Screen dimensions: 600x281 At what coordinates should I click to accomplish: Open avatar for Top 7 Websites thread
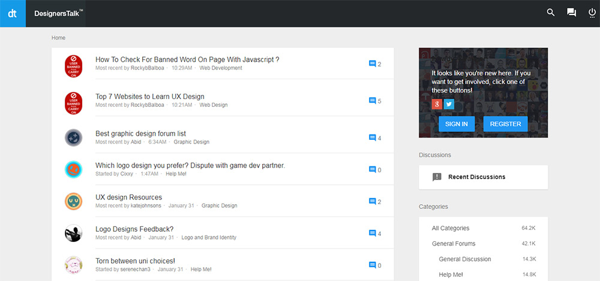(73, 103)
